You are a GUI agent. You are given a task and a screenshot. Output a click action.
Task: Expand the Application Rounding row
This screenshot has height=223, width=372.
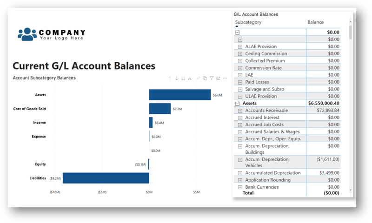point(240,180)
